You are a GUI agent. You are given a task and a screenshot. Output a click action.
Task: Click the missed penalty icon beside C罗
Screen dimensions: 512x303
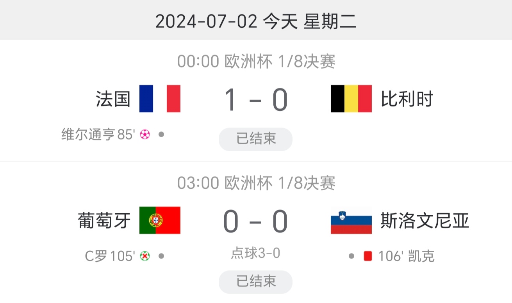click(x=145, y=256)
